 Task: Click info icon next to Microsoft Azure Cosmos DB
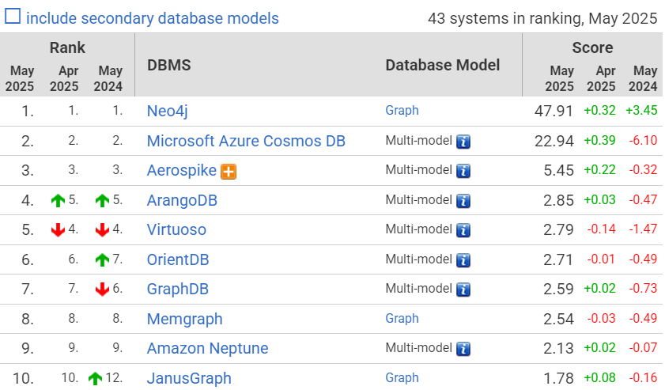click(463, 142)
